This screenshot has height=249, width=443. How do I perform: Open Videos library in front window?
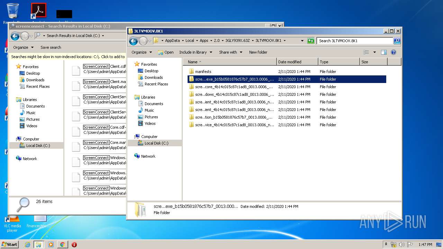click(x=150, y=123)
